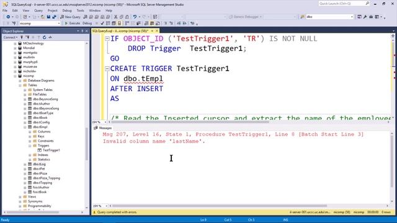Expand the Views folder
This screenshot has height=223, width=397.
point(20,197)
